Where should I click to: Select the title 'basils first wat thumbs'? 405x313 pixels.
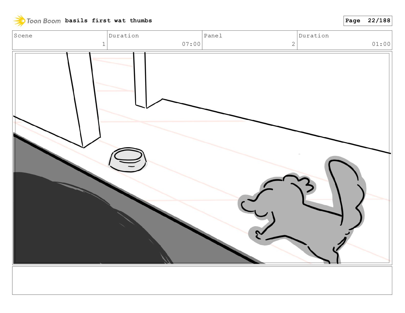pos(108,20)
